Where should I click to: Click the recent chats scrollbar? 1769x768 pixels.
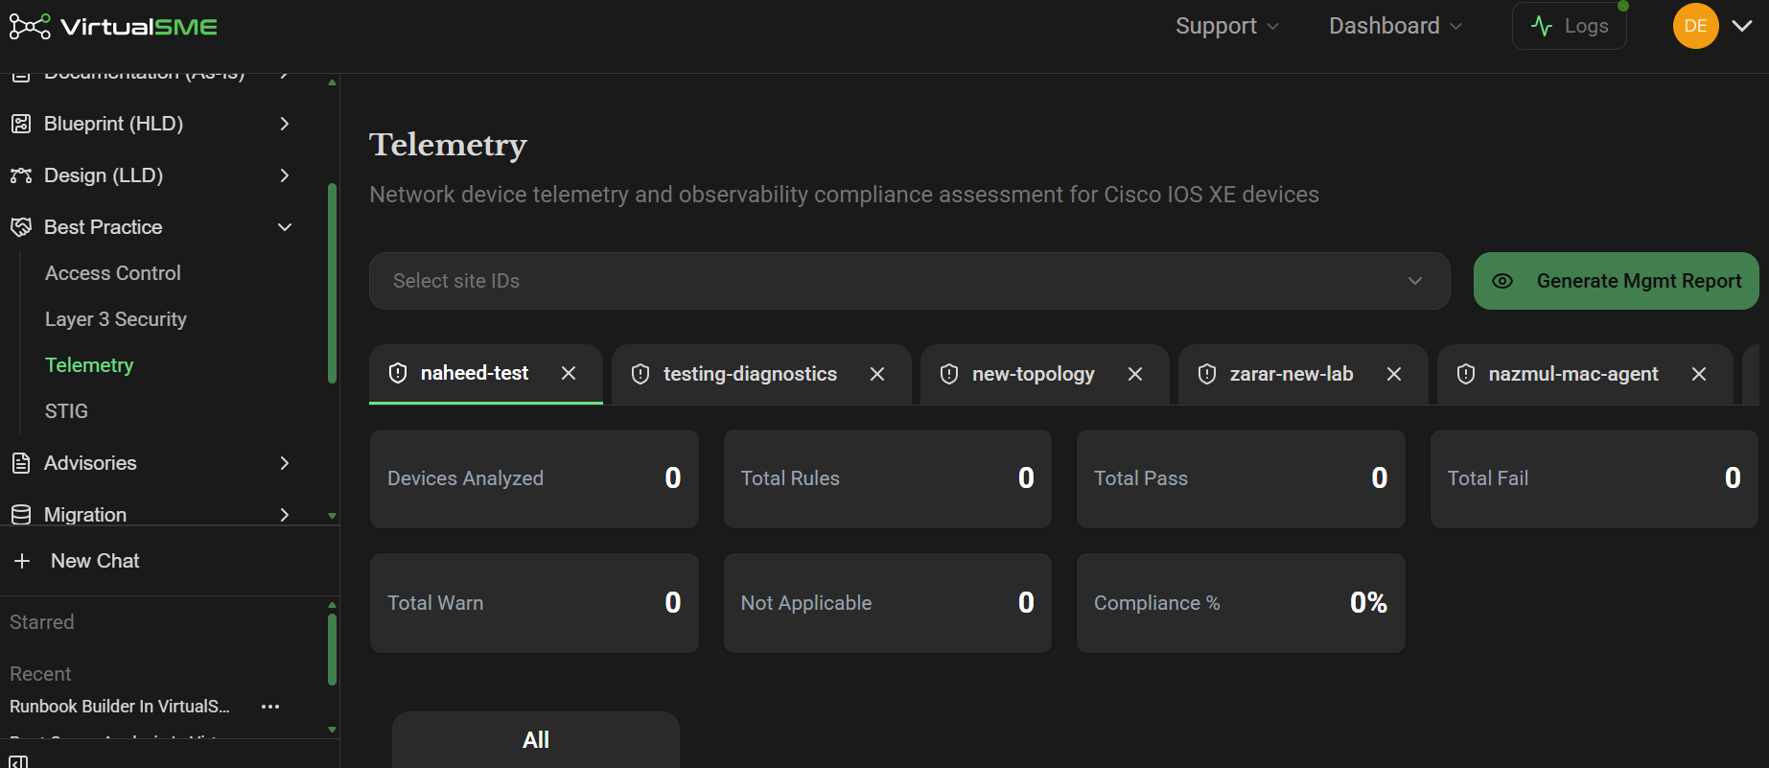[332, 650]
